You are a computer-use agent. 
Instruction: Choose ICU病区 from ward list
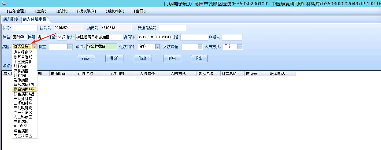click(25, 126)
